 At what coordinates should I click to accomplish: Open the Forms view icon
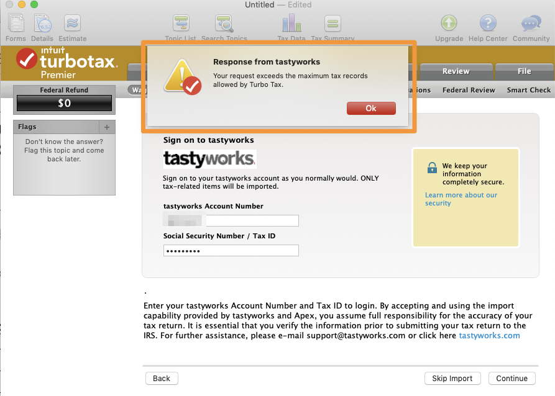click(x=15, y=24)
